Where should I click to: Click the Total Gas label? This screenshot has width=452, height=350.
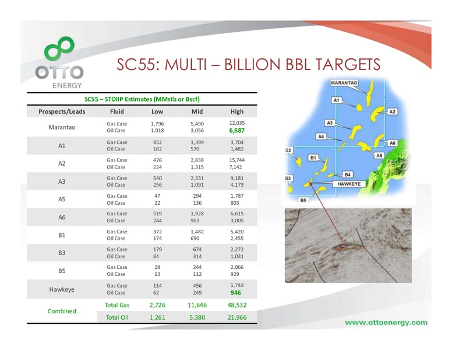[x=117, y=305]
